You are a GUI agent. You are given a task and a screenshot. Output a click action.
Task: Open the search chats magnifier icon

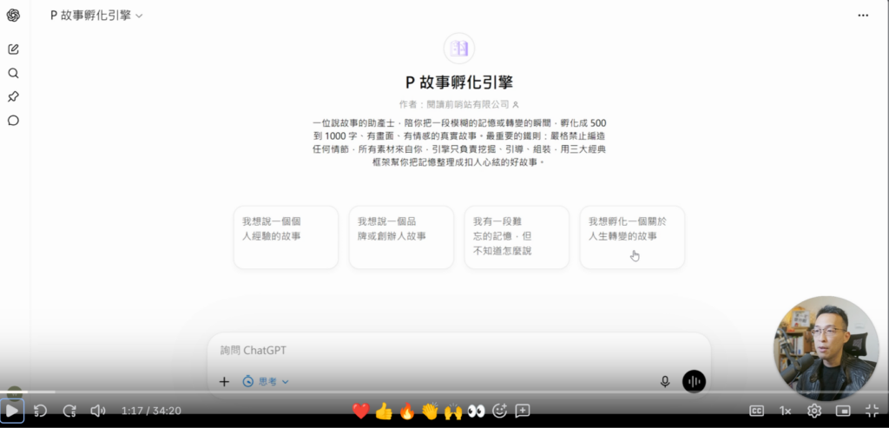[13, 73]
